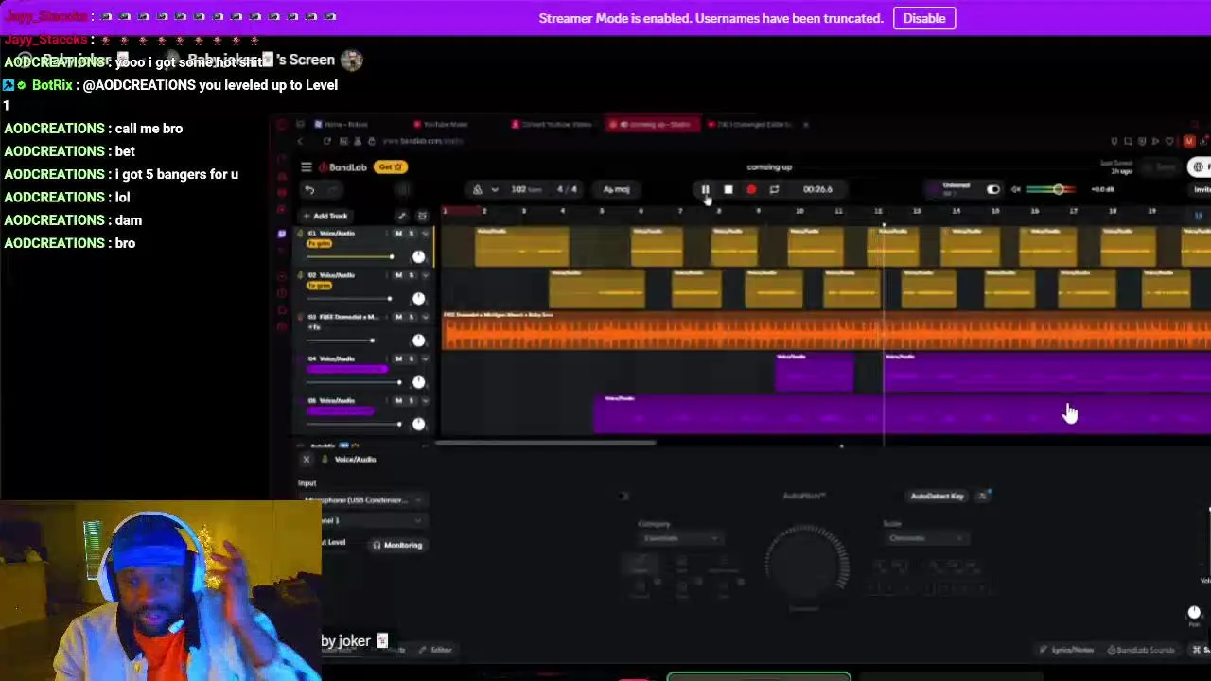
Task: Click the 102 bpm tempo field
Action: [x=525, y=189]
